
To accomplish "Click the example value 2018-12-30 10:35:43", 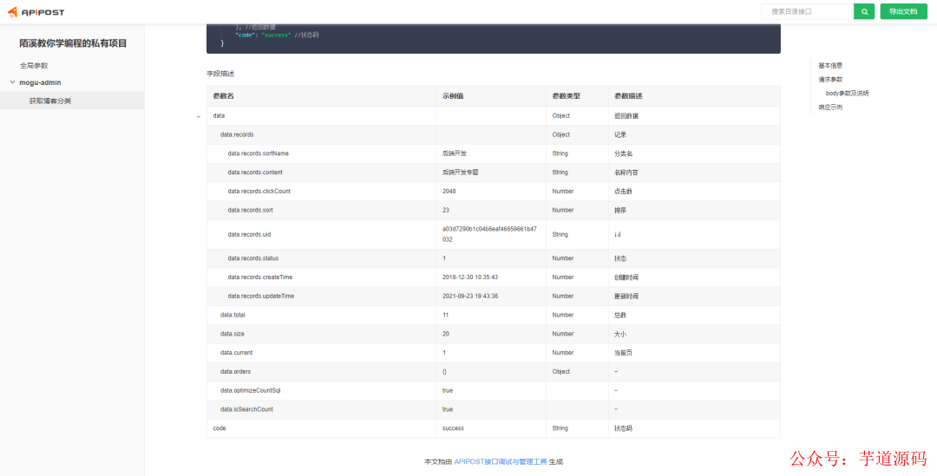I will pyautogui.click(x=470, y=277).
